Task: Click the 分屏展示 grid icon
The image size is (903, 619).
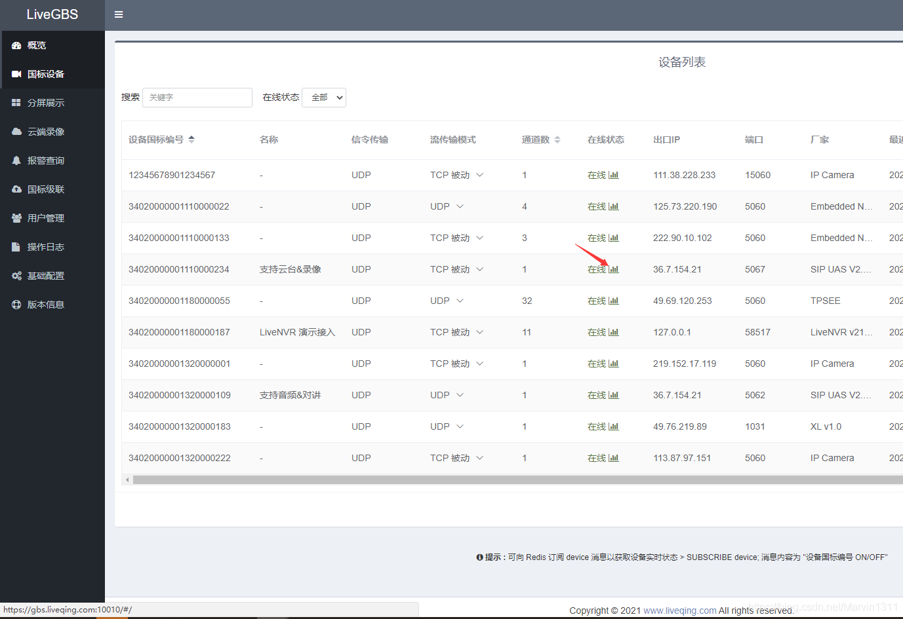Action: click(16, 103)
